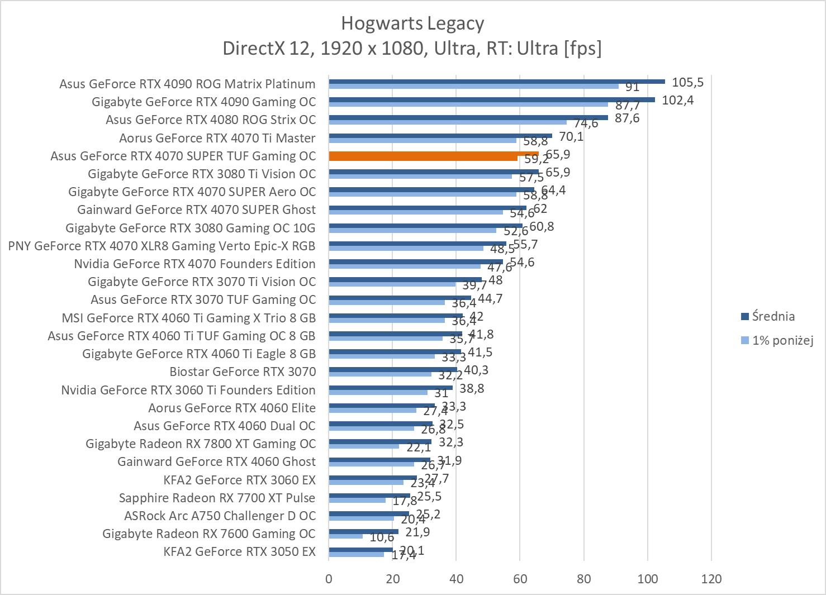Click the 105,5 data label at top
The height and width of the screenshot is (595, 826).
point(687,83)
